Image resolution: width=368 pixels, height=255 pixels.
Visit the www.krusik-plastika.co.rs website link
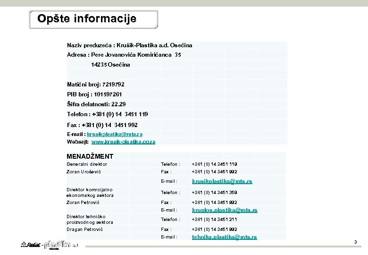point(123,142)
